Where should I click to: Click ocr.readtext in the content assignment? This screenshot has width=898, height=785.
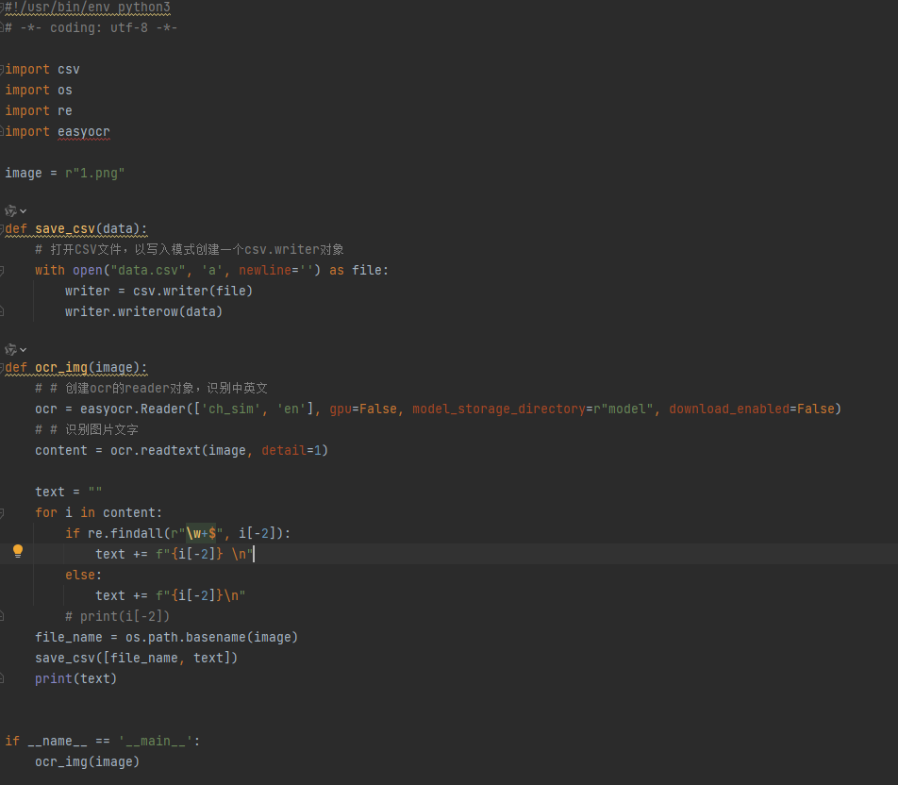coord(156,450)
